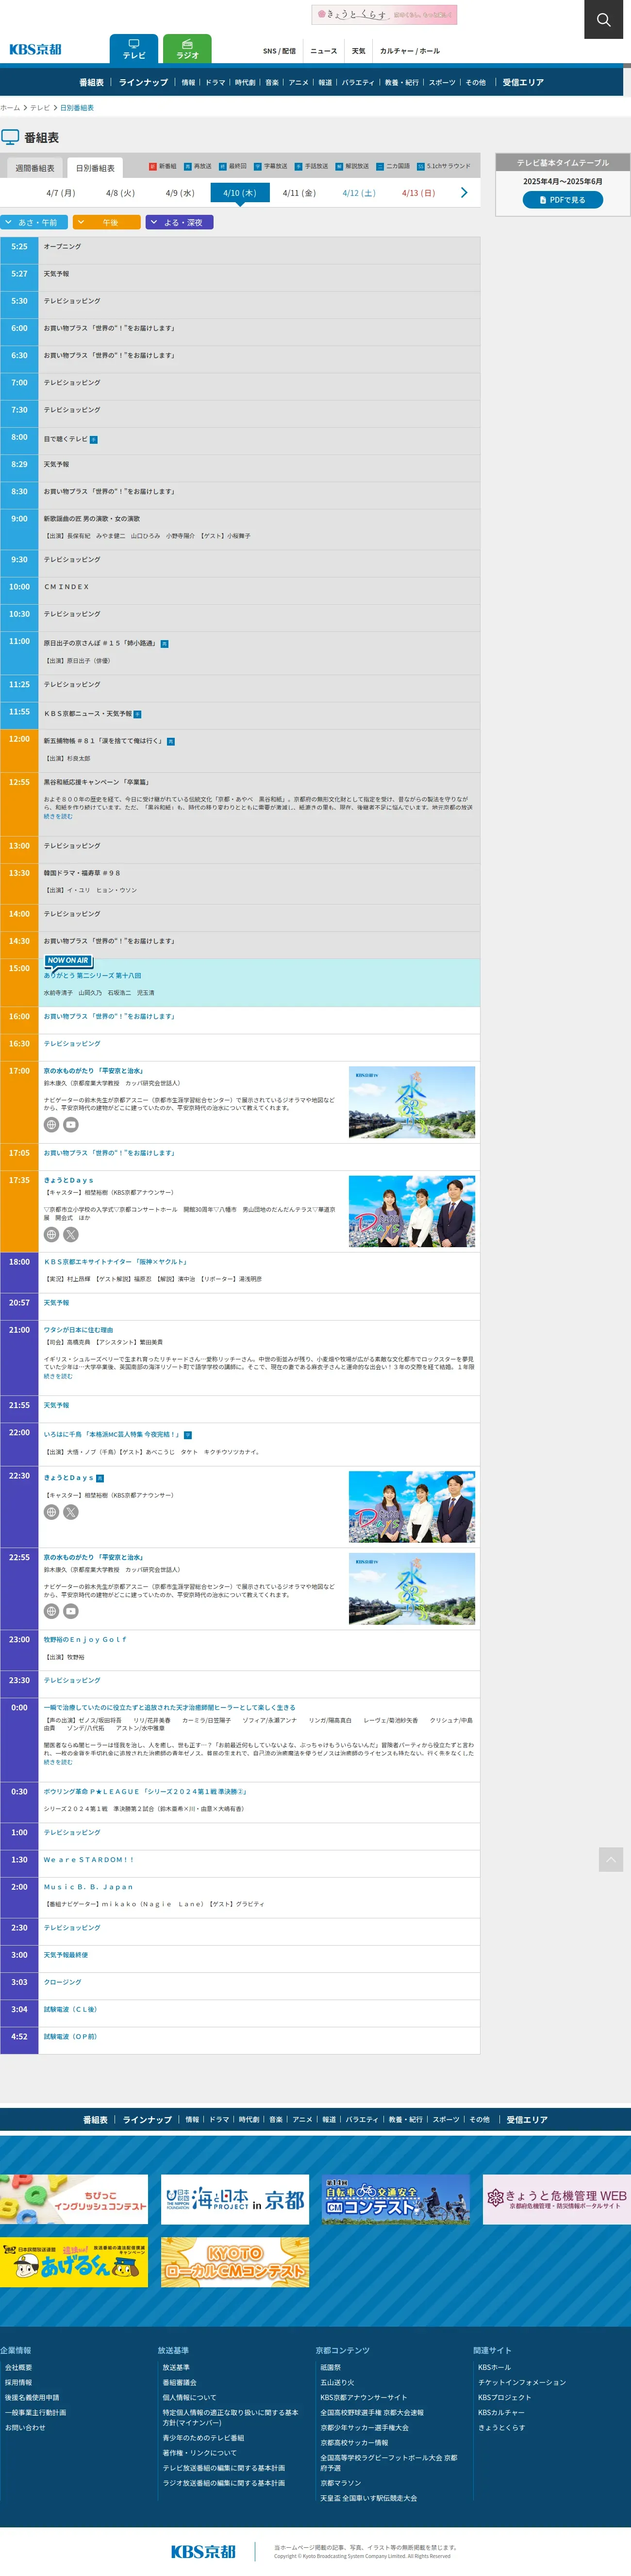Open the globe website icon for 17:35 きょうとDays
Viewport: 631px width, 2576px height.
pyautogui.click(x=51, y=1234)
